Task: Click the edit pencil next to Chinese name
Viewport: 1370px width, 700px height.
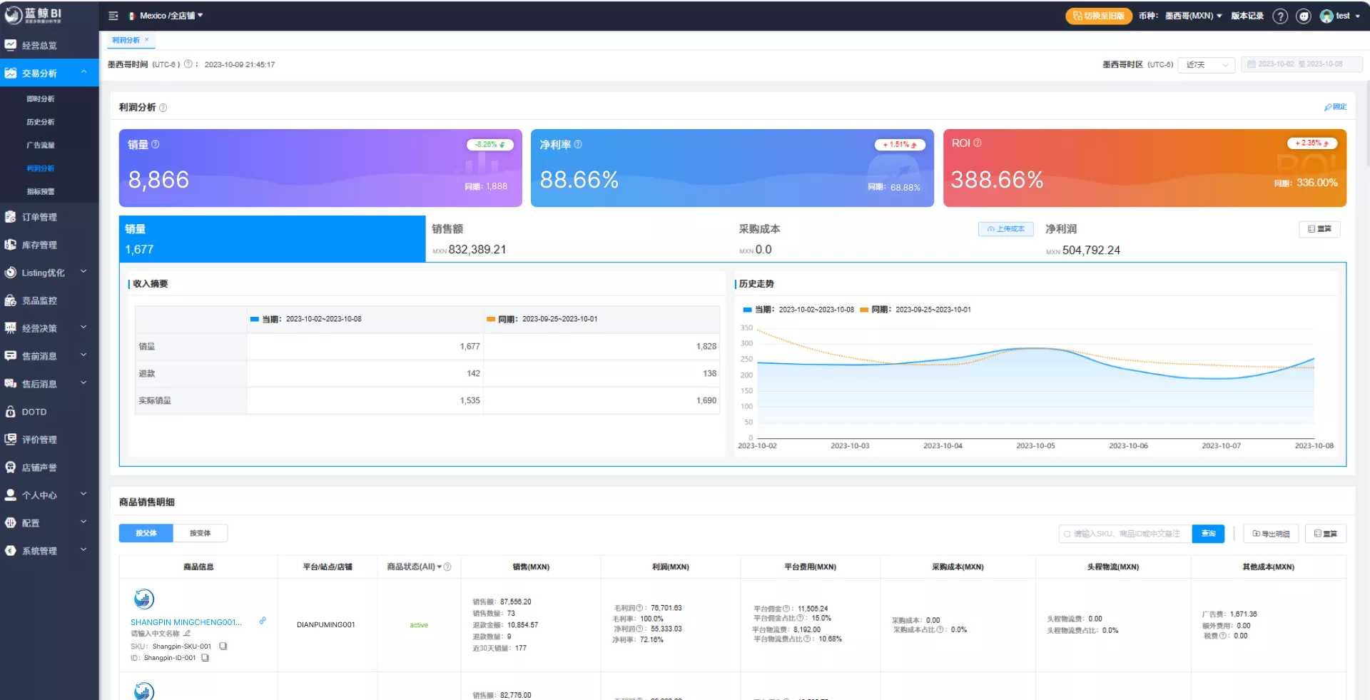Action: [x=187, y=634]
